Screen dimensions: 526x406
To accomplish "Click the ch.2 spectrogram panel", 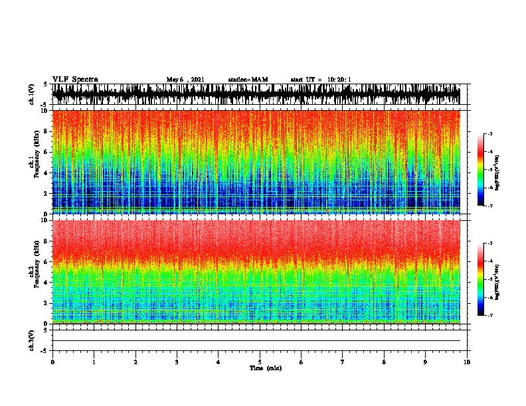I will [x=256, y=272].
